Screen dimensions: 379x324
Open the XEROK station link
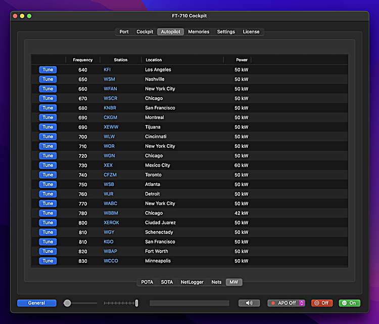(x=111, y=223)
